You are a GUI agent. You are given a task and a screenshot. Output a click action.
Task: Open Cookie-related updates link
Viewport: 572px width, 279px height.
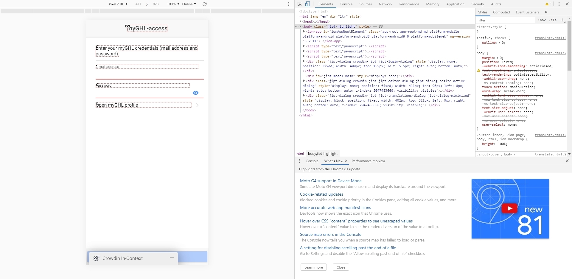(321, 194)
